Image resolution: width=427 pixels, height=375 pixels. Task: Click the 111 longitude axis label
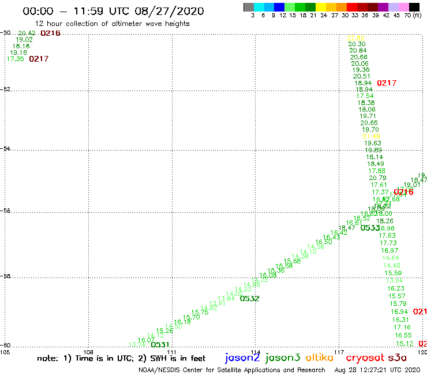(171, 352)
